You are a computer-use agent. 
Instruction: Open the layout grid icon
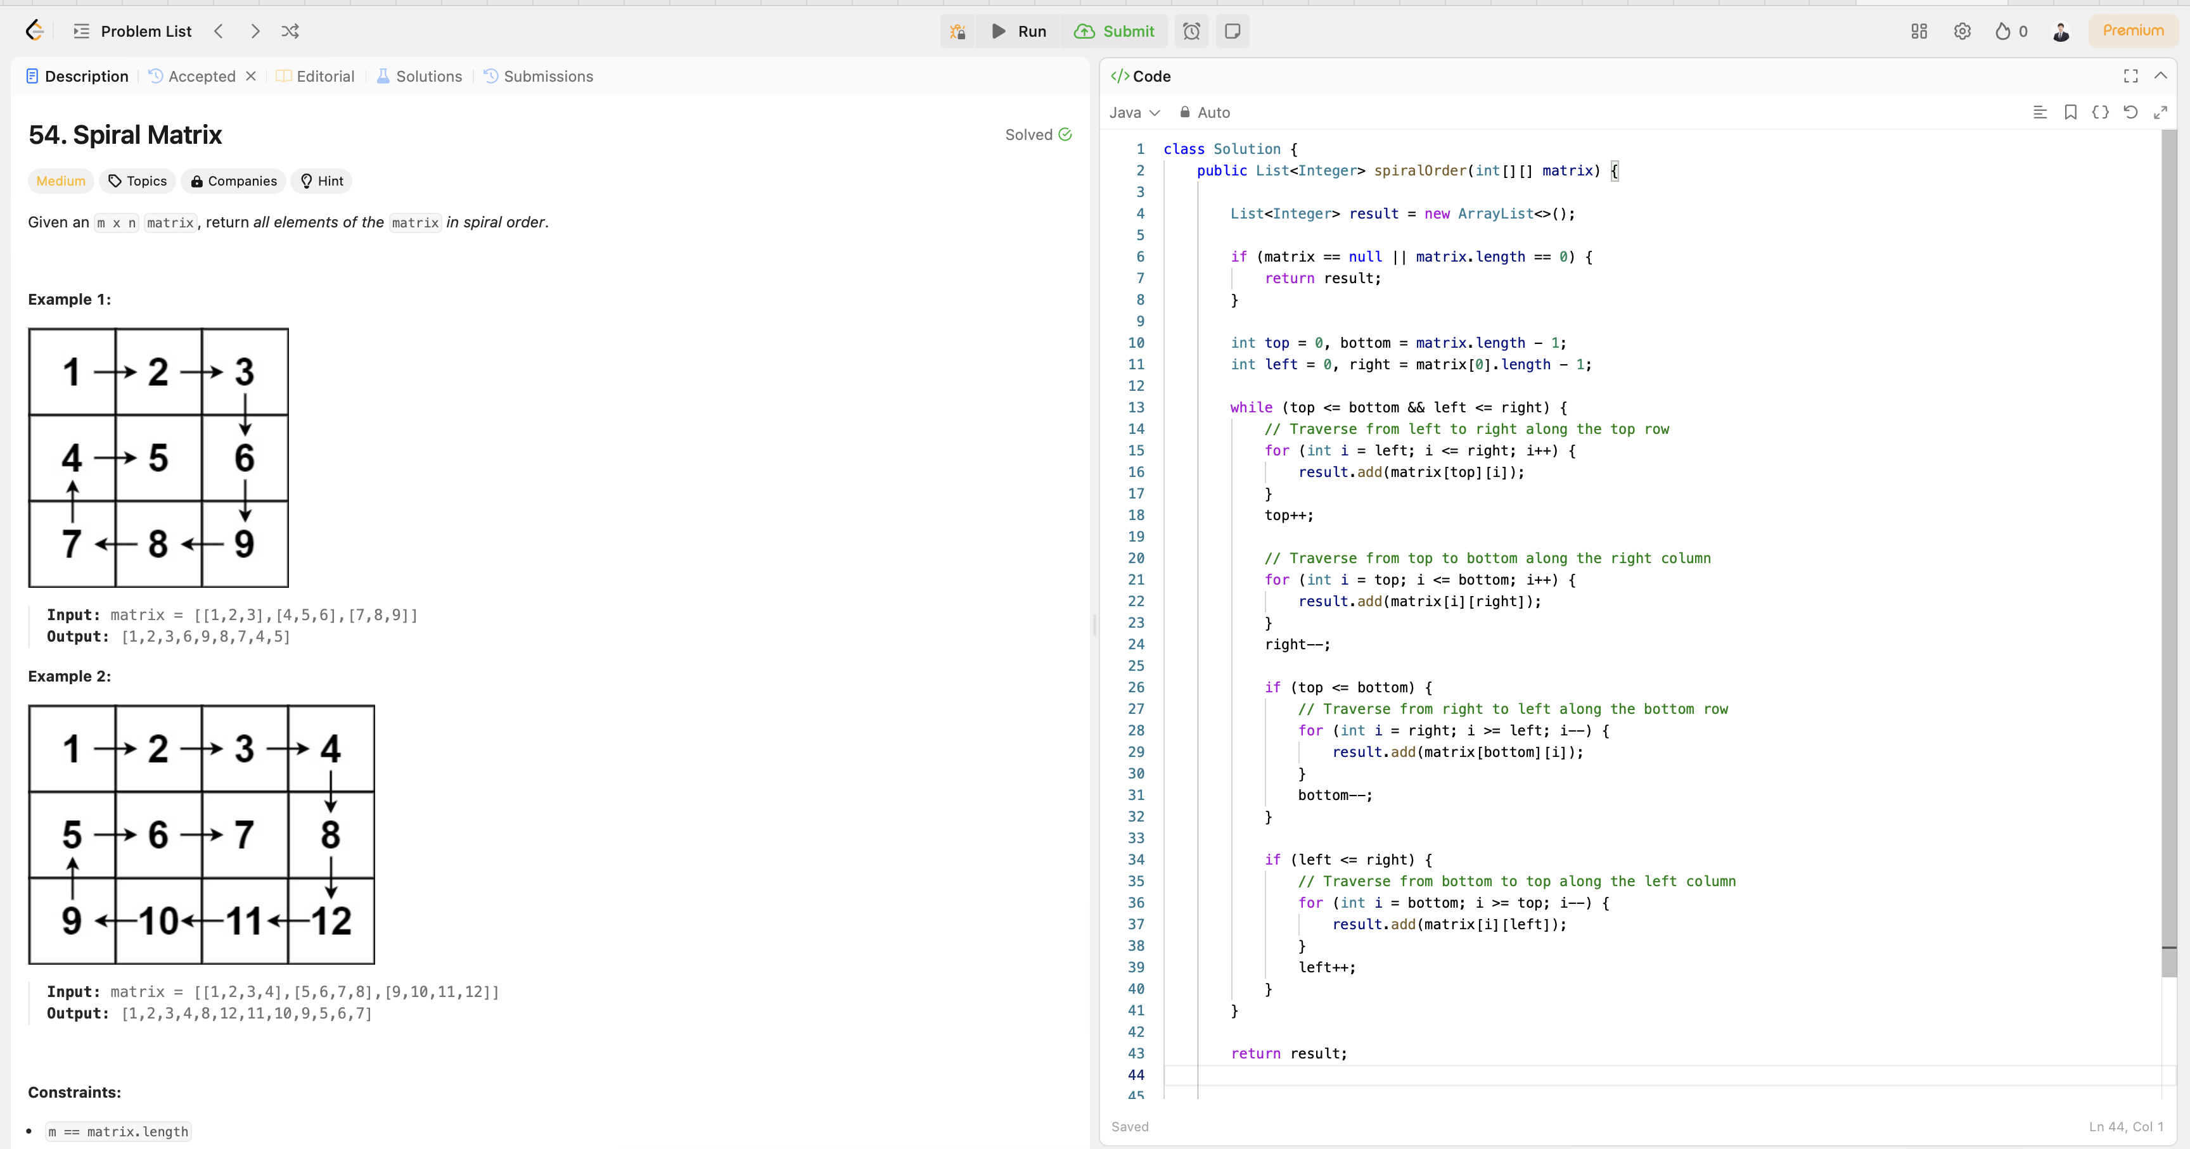coord(1919,32)
